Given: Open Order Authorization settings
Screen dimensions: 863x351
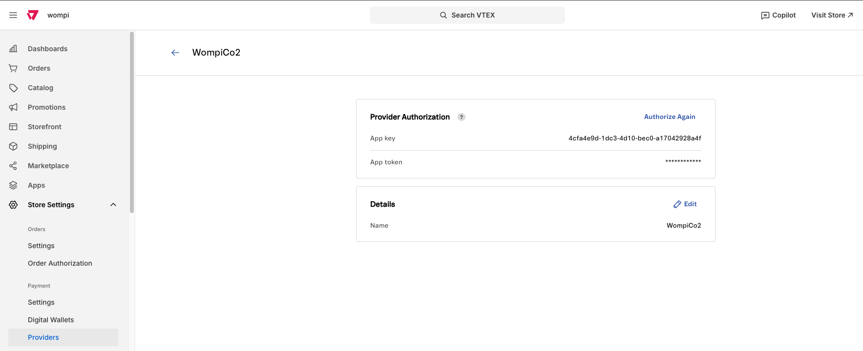Looking at the screenshot, I should (60, 263).
